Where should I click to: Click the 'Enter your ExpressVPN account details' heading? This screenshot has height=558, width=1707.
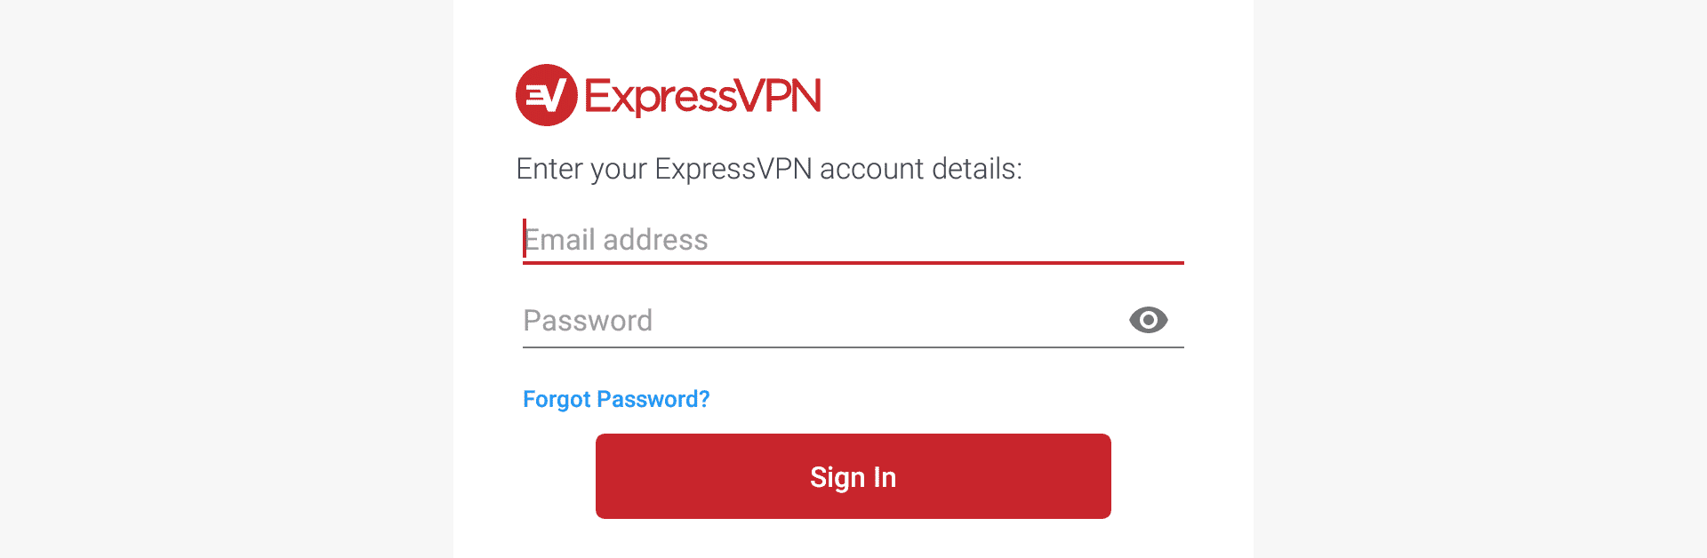[x=769, y=169]
